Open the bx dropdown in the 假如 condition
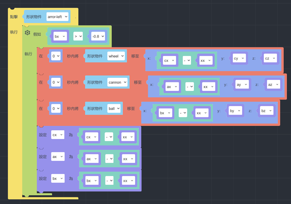Screen dimensions: 291x204 coord(59,36)
